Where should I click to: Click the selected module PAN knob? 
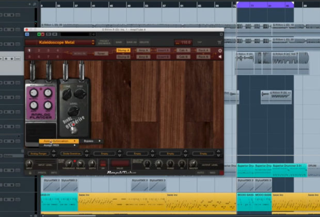click(x=147, y=163)
